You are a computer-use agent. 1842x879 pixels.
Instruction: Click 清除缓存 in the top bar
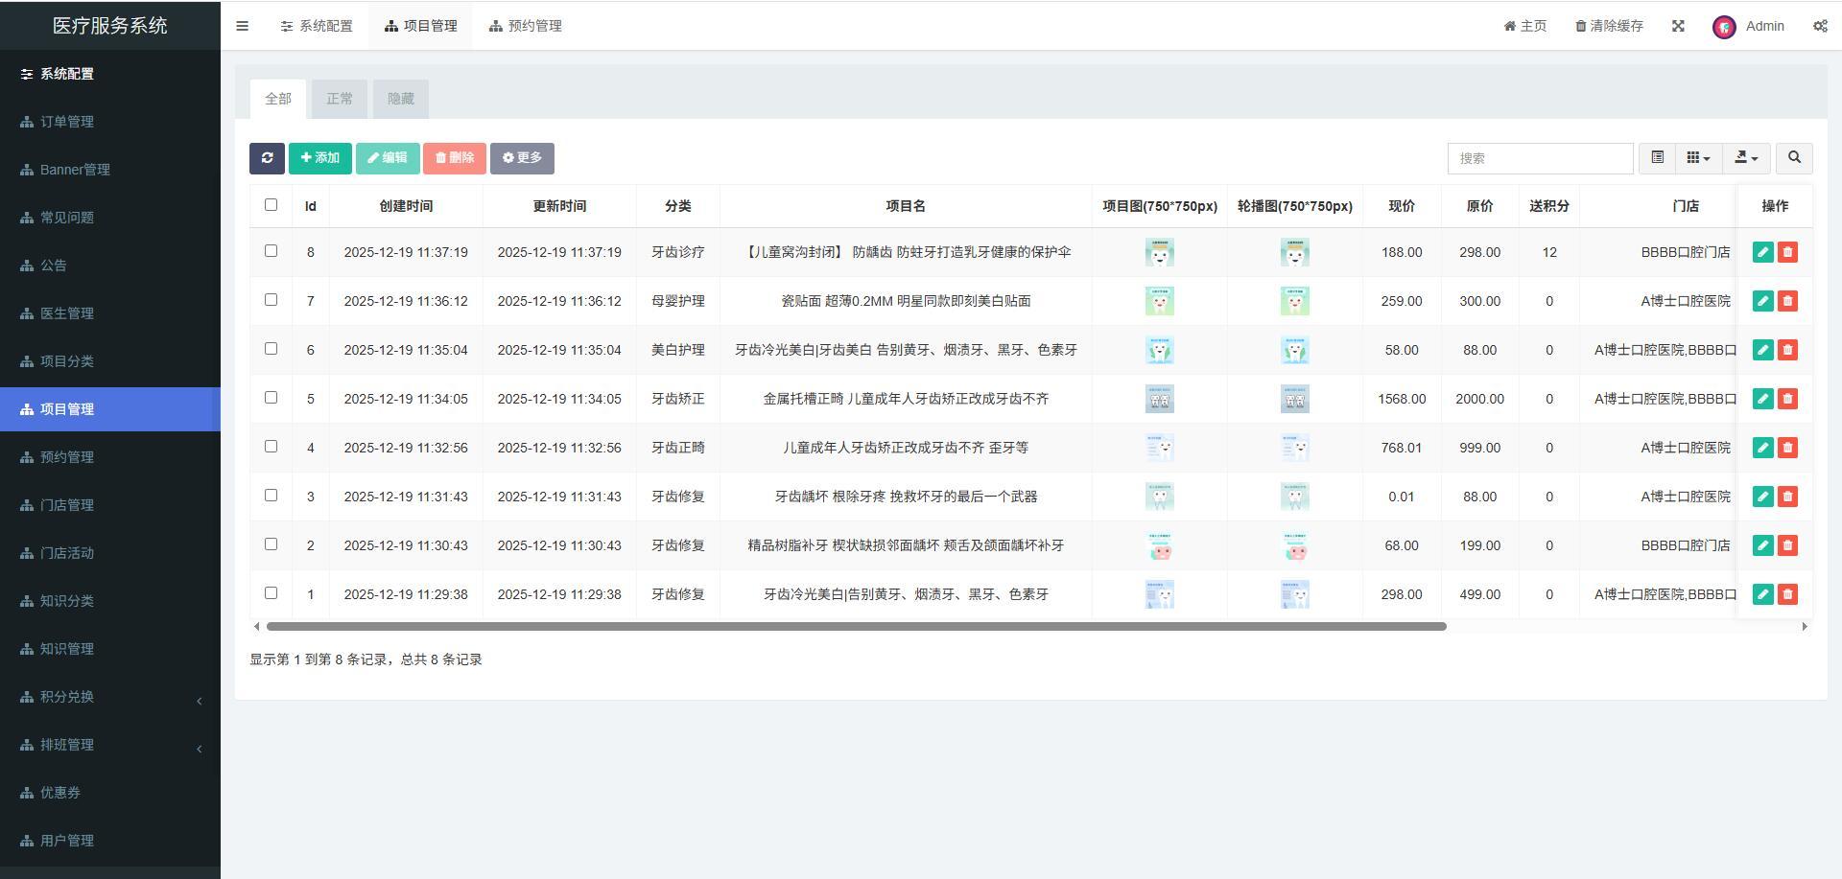point(1609,26)
